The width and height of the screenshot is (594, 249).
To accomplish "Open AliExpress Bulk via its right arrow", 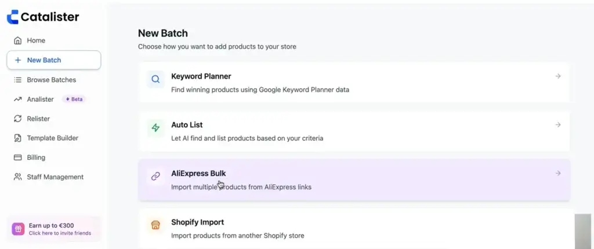I will [x=558, y=173].
